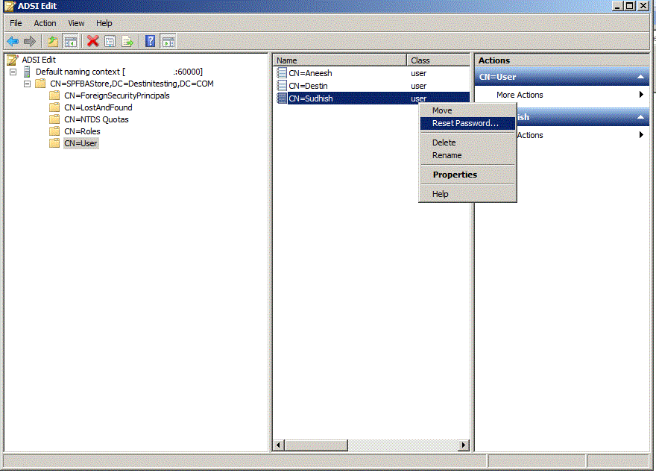Click folder icon of CN=NTDS Quotas
The image size is (656, 476).
(x=54, y=119)
